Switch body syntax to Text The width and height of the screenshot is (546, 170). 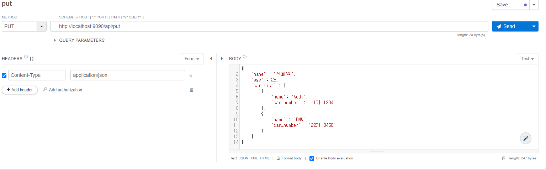point(233,158)
